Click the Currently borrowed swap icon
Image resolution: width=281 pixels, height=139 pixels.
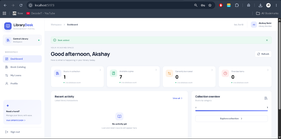tap(169, 73)
